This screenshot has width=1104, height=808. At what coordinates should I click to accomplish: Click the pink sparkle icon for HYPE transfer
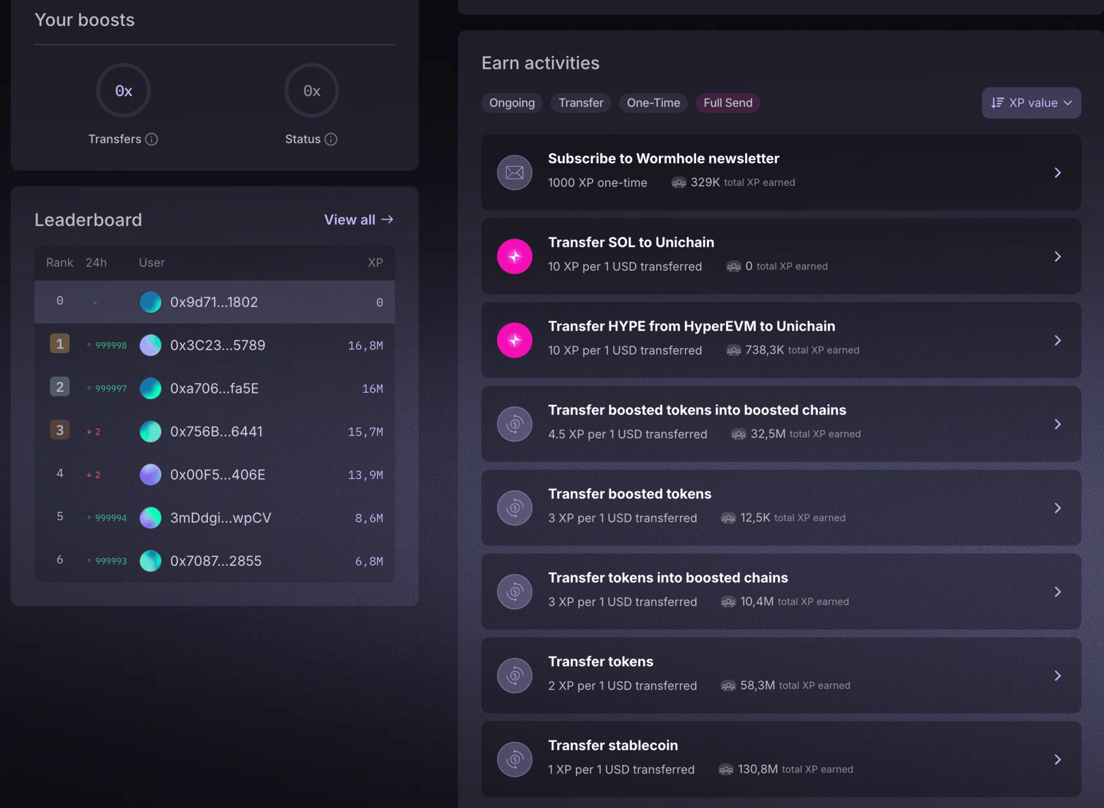point(514,340)
